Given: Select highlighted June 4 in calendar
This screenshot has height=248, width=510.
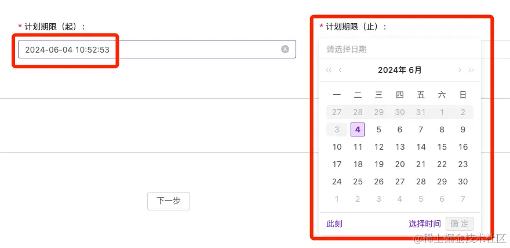Looking at the screenshot, I should (x=358, y=130).
